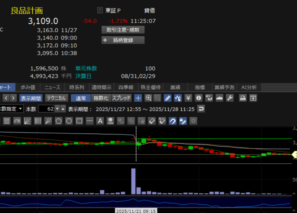Click the zoom in magnifier icon

click(148, 98)
